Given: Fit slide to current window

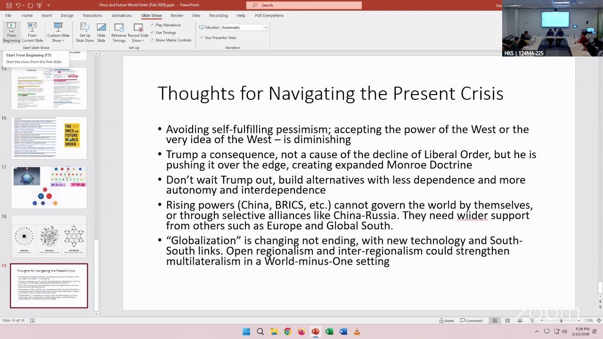Looking at the screenshot, I should (x=599, y=321).
